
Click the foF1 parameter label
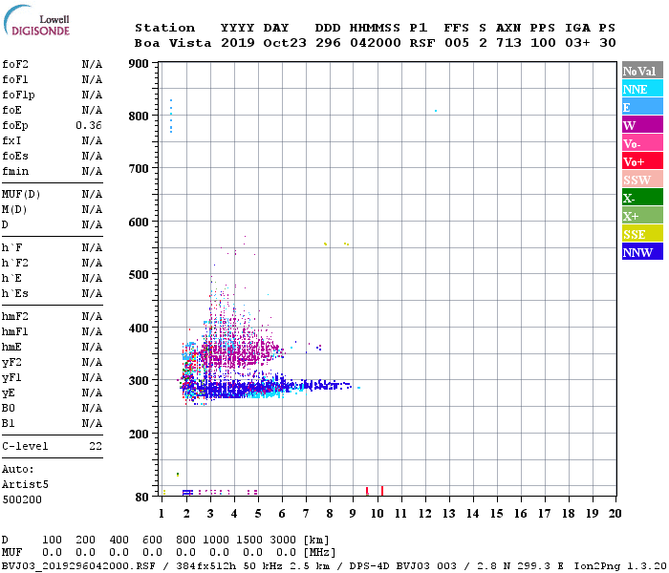tap(15, 79)
